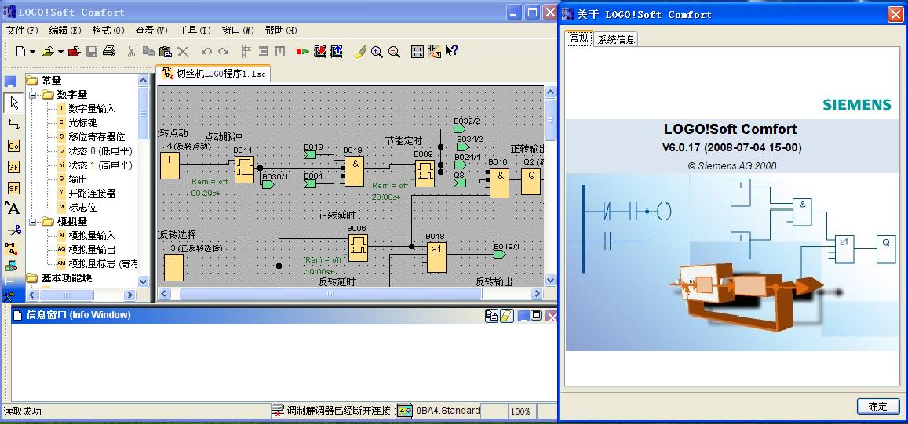Toggle the SF special functions palette button
Image resolution: width=908 pixels, height=424 pixels.
click(13, 188)
